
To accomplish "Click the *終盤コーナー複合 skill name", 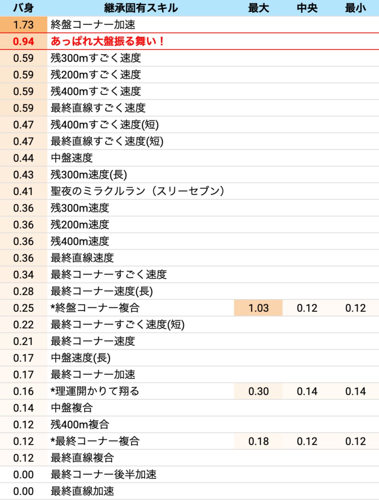I will pos(95,308).
